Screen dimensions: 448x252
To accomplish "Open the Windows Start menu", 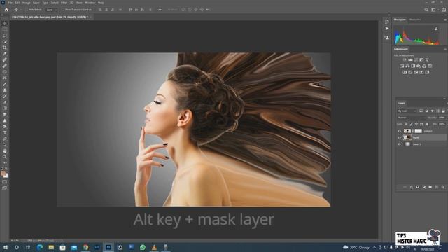I will 5,247.
